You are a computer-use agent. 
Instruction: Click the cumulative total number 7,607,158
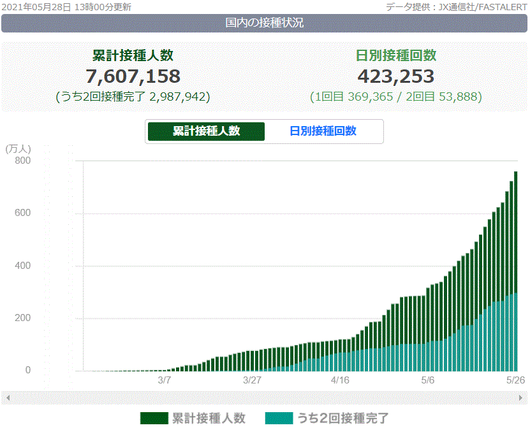tap(133, 76)
